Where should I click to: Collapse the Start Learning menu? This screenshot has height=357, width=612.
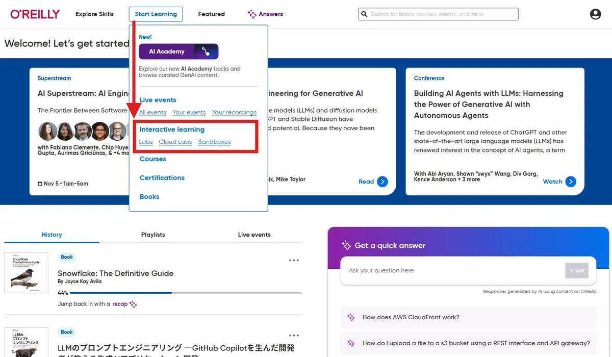pyautogui.click(x=156, y=14)
